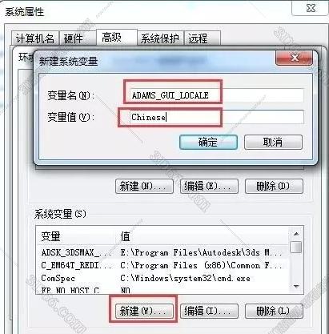Image resolution: width=329 pixels, height=334 pixels.
Task: Click 新建(W) for system variables
Action: pyautogui.click(x=144, y=311)
